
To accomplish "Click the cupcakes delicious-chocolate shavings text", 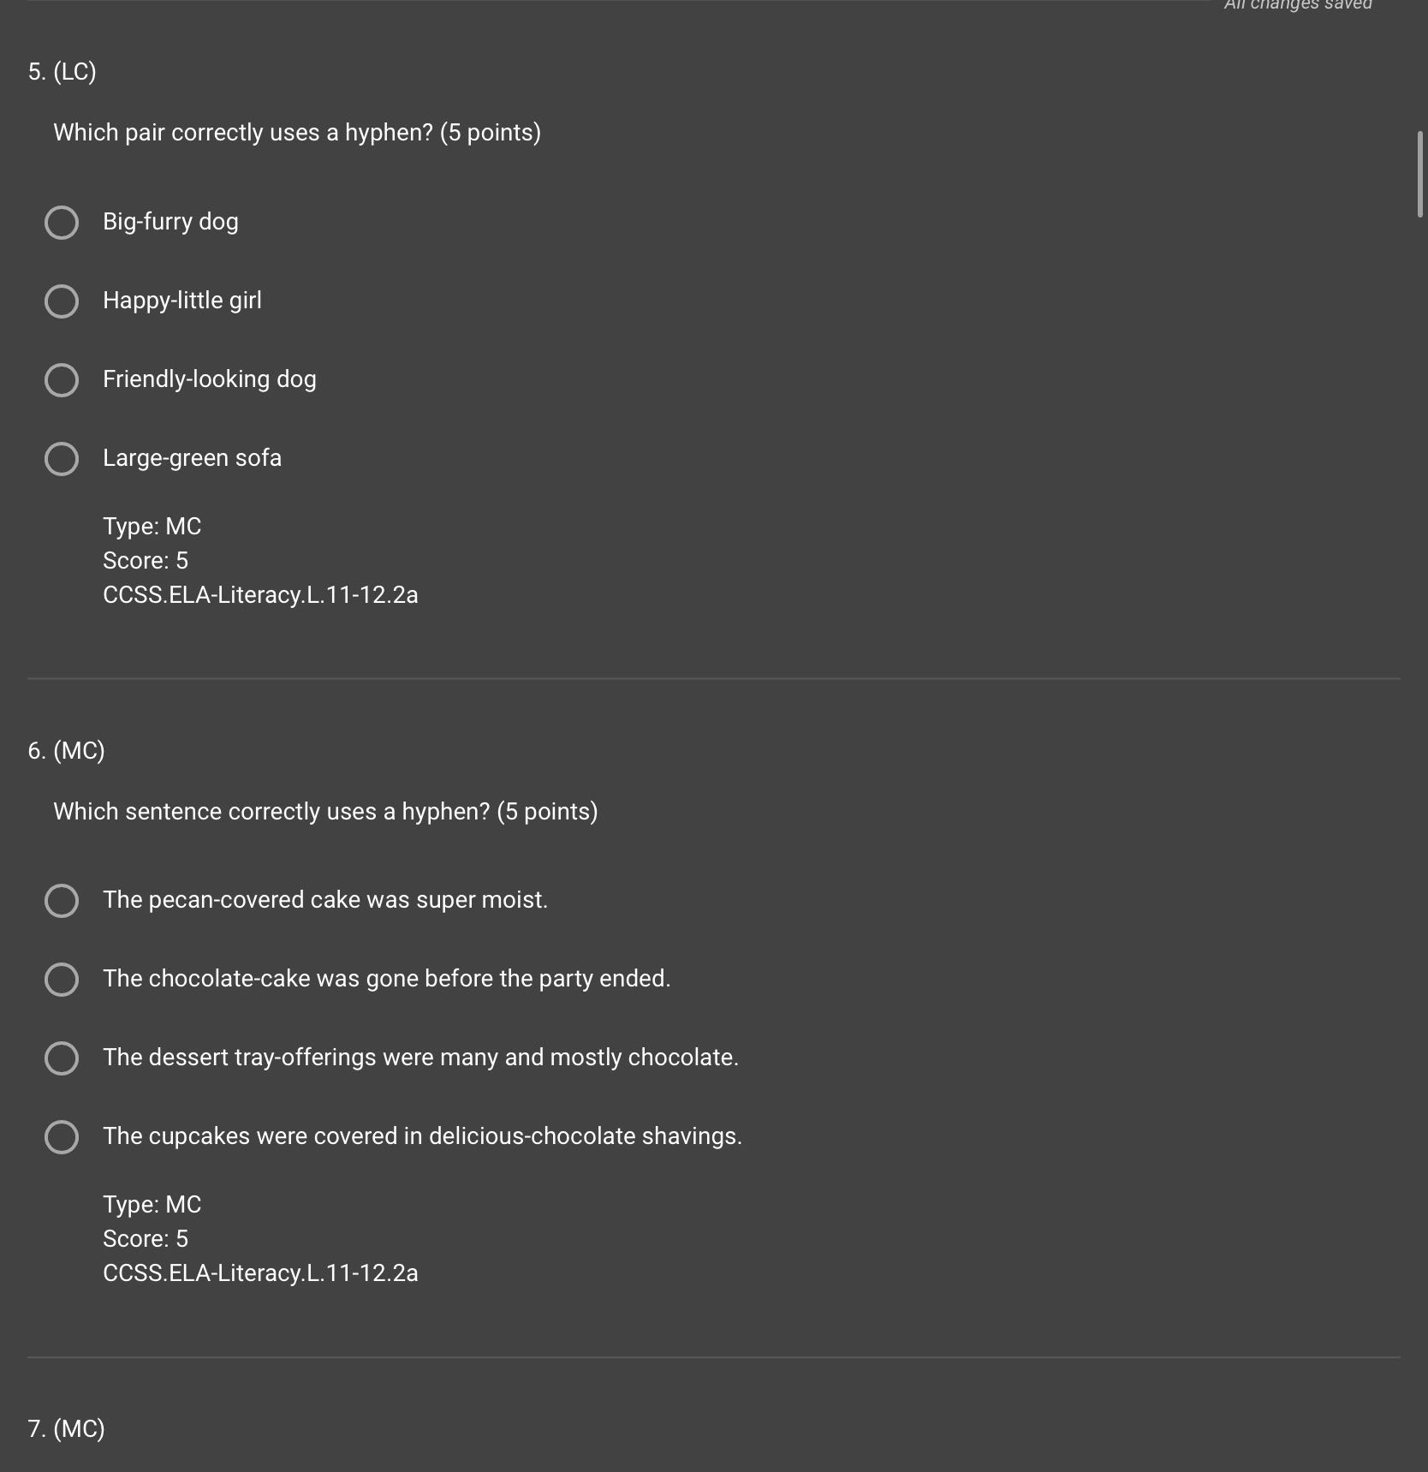I will coord(422,1136).
